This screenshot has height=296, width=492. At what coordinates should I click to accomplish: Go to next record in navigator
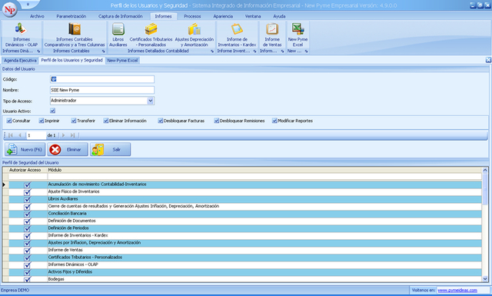click(x=63, y=135)
